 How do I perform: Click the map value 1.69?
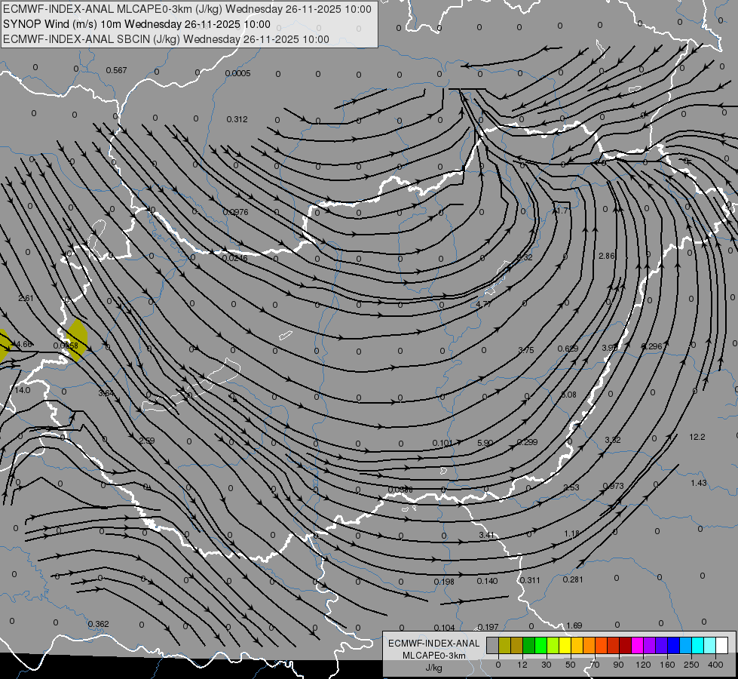574,625
